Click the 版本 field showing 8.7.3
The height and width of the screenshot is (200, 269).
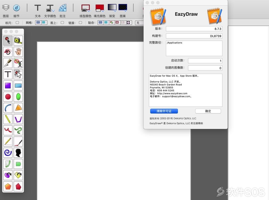point(194,29)
